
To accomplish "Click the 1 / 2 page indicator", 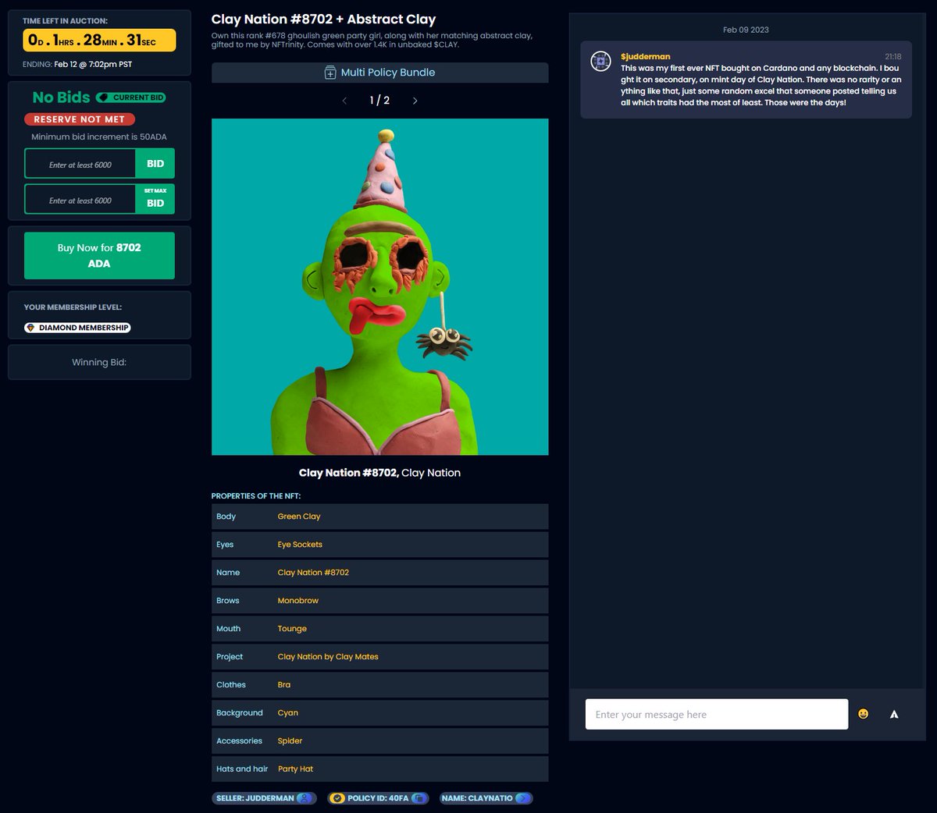I will [x=379, y=101].
